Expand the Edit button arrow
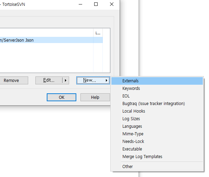 (x=66, y=80)
